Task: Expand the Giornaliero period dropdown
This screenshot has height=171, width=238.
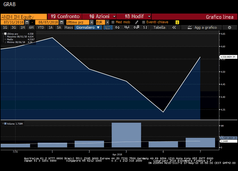Action: pos(88,28)
